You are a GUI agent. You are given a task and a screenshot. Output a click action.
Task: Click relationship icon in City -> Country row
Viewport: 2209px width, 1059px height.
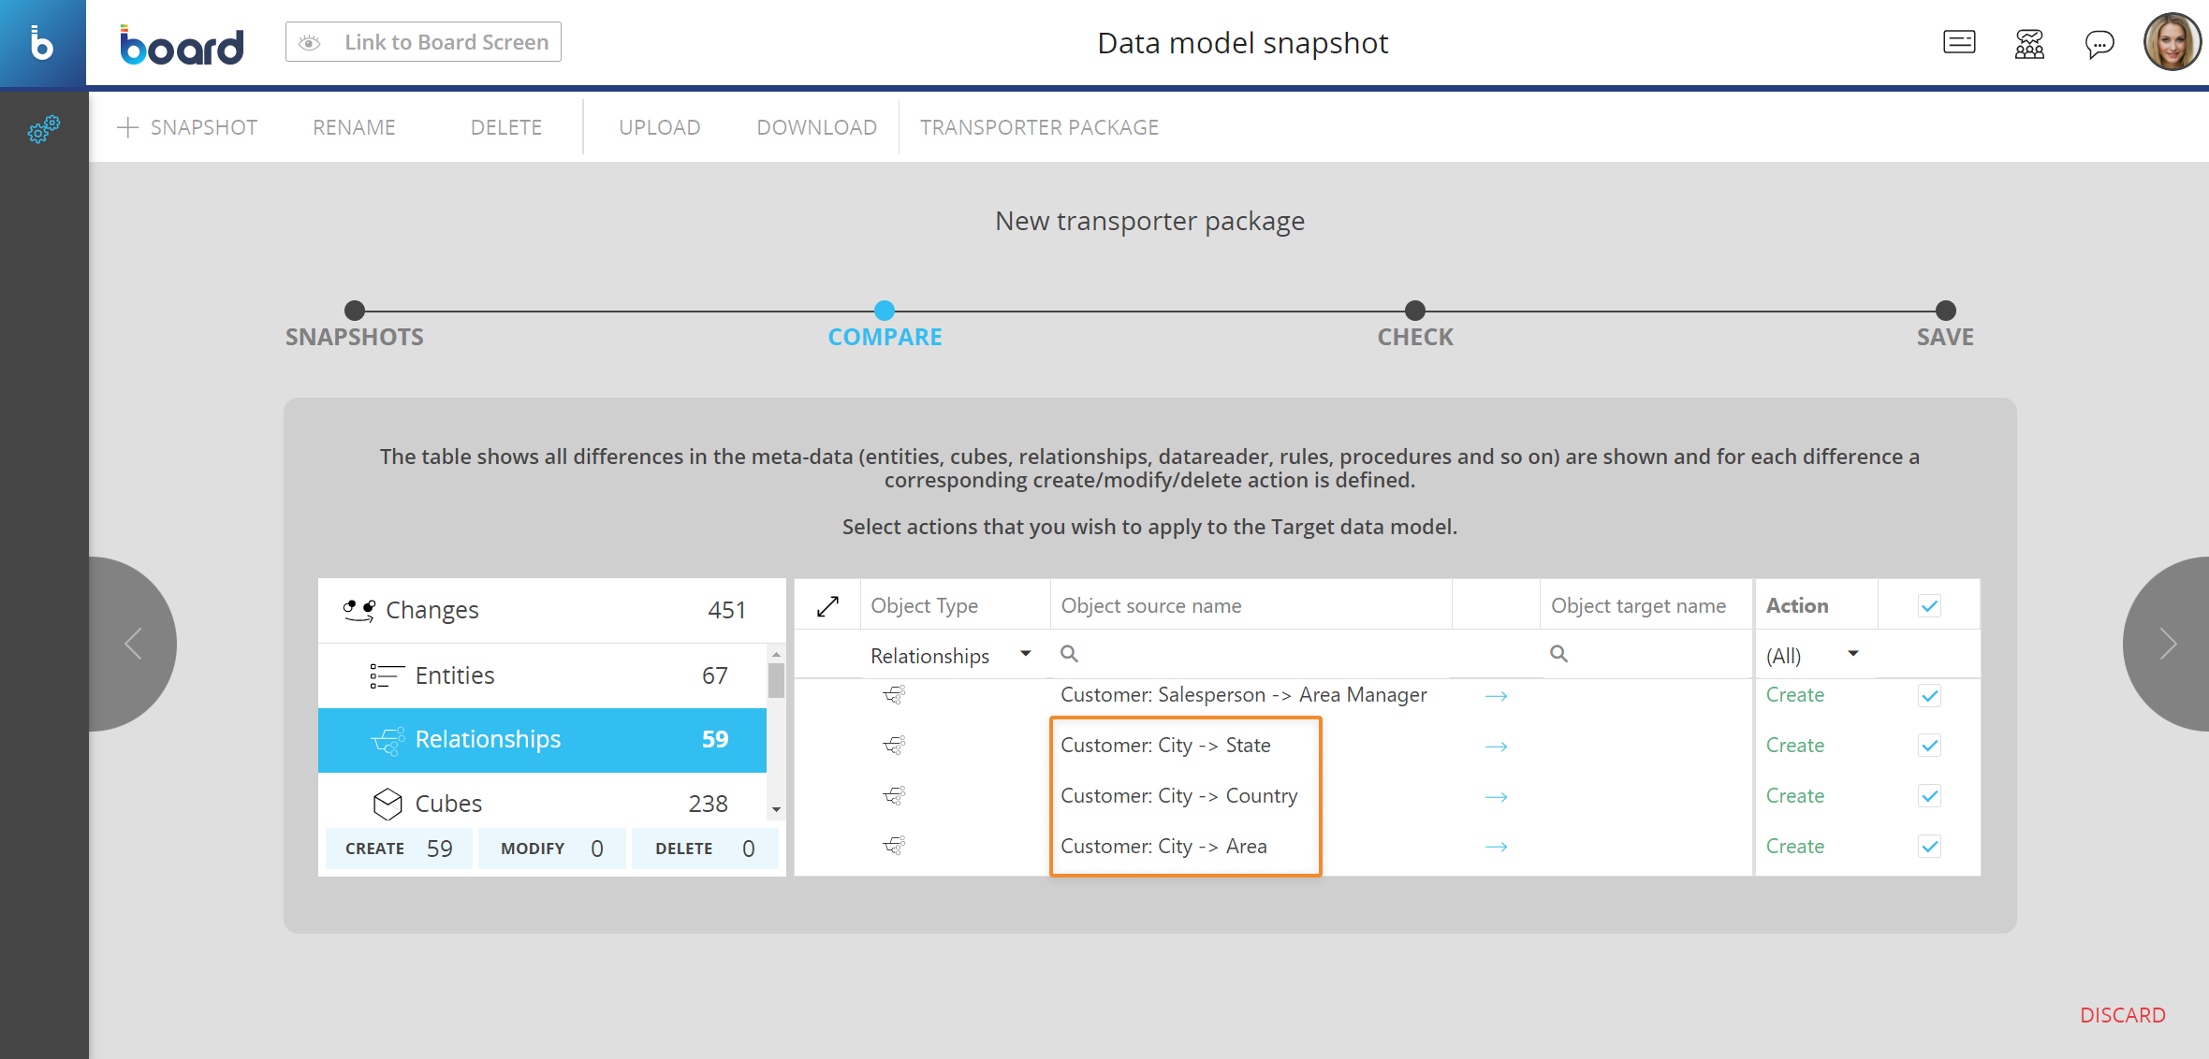(x=895, y=796)
